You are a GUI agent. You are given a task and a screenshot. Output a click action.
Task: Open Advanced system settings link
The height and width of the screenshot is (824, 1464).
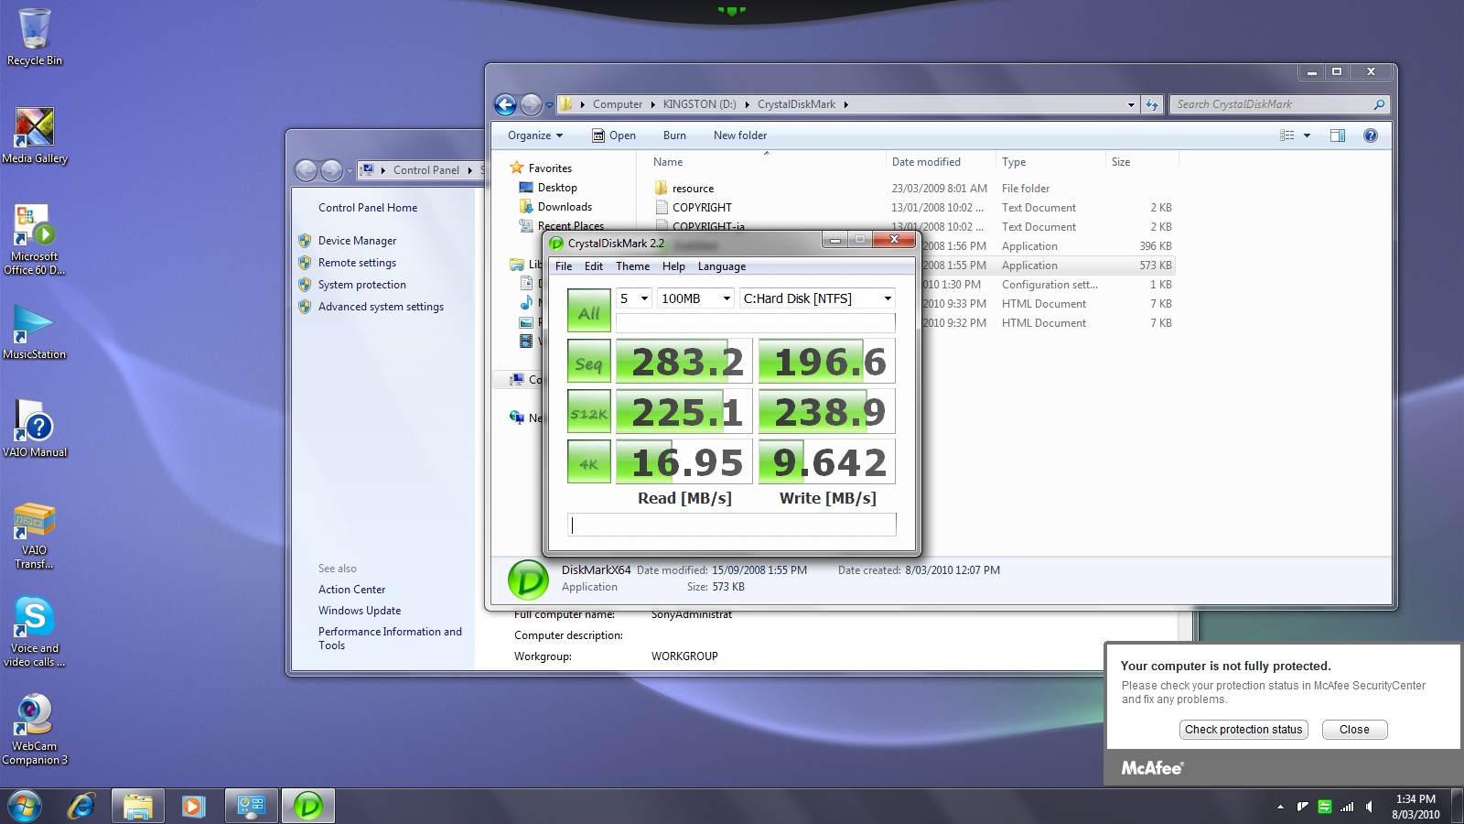click(381, 307)
